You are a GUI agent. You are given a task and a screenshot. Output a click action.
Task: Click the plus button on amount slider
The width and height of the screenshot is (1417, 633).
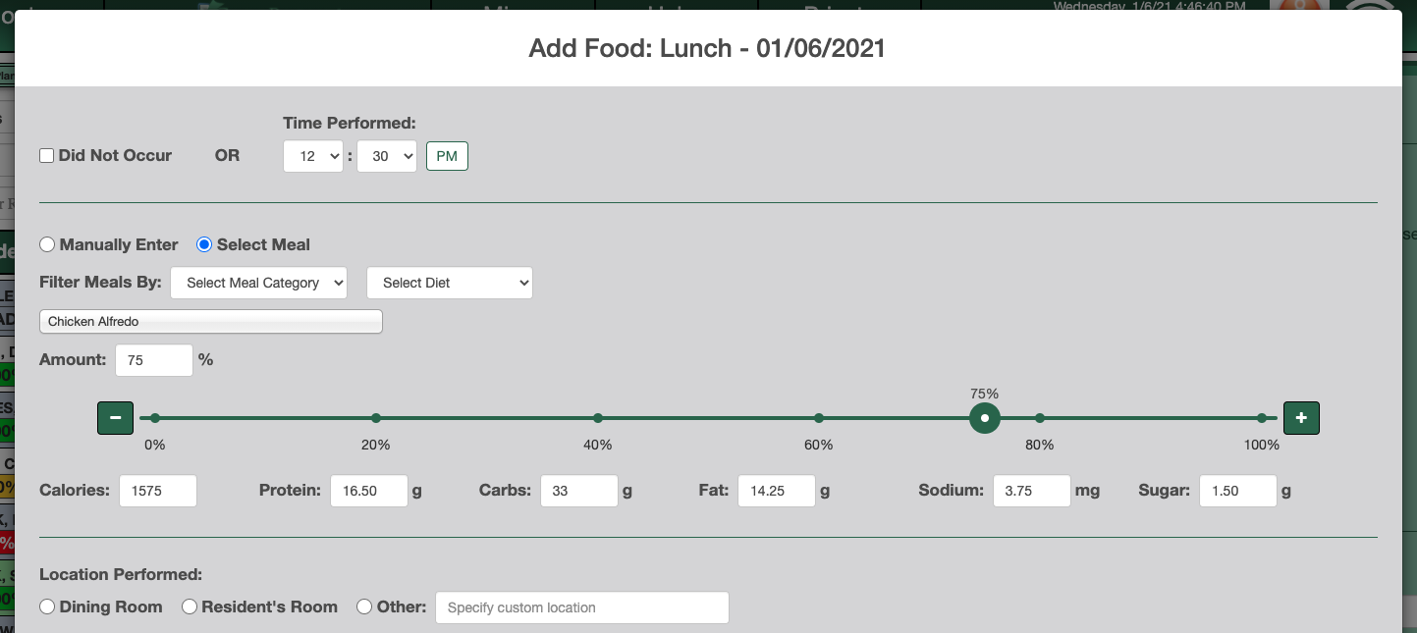1301,418
